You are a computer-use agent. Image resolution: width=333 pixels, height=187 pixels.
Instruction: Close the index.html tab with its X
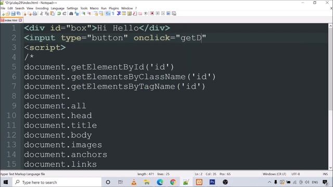click(x=20, y=20)
